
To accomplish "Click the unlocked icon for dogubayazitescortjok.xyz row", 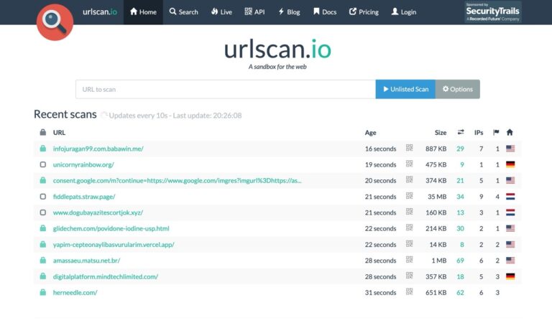I will [x=43, y=212].
